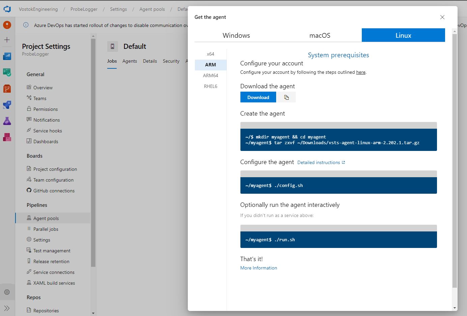
Task: Open the Repos icon in left rail
Action: point(7,89)
